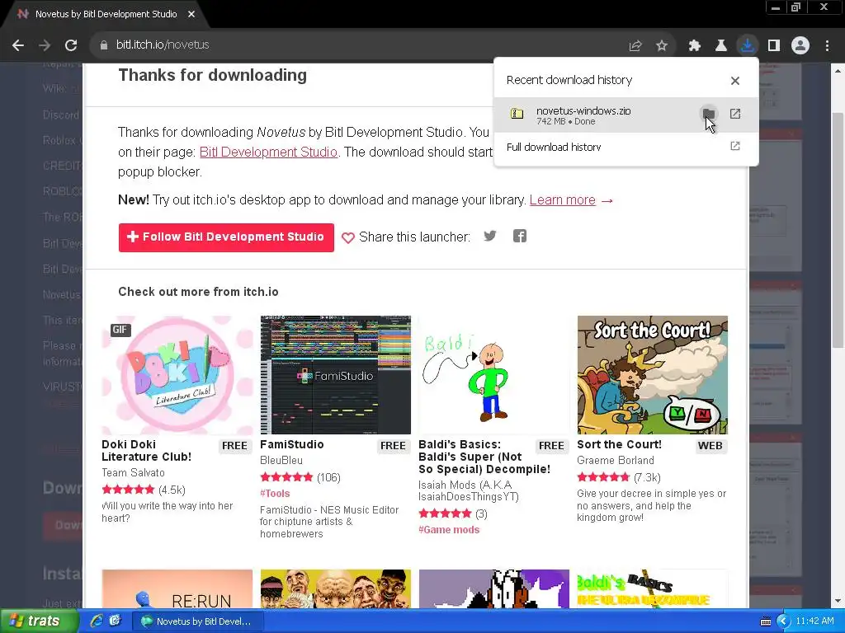Open novetus-windows.zip in new tab icon

point(735,114)
